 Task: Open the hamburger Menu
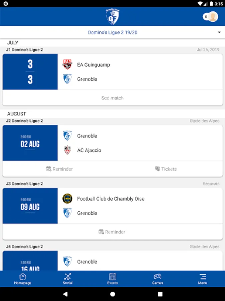coord(203,279)
